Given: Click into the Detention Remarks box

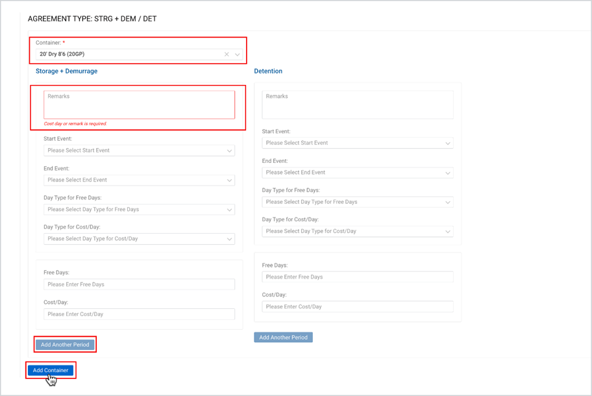Looking at the screenshot, I should (x=358, y=105).
